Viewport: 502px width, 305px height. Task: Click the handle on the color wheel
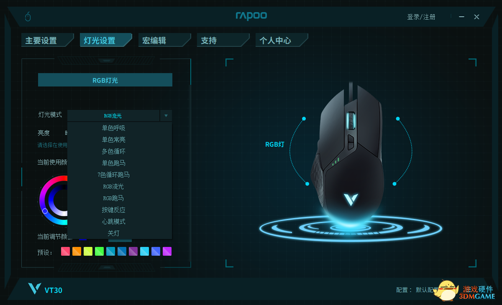tap(45, 211)
